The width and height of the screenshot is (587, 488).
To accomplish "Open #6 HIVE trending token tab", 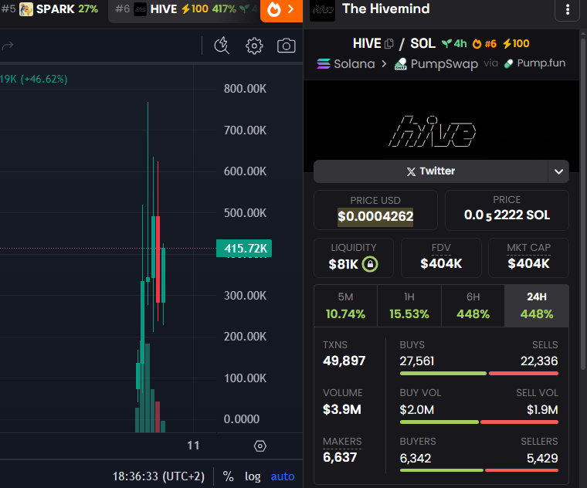I will [x=185, y=10].
